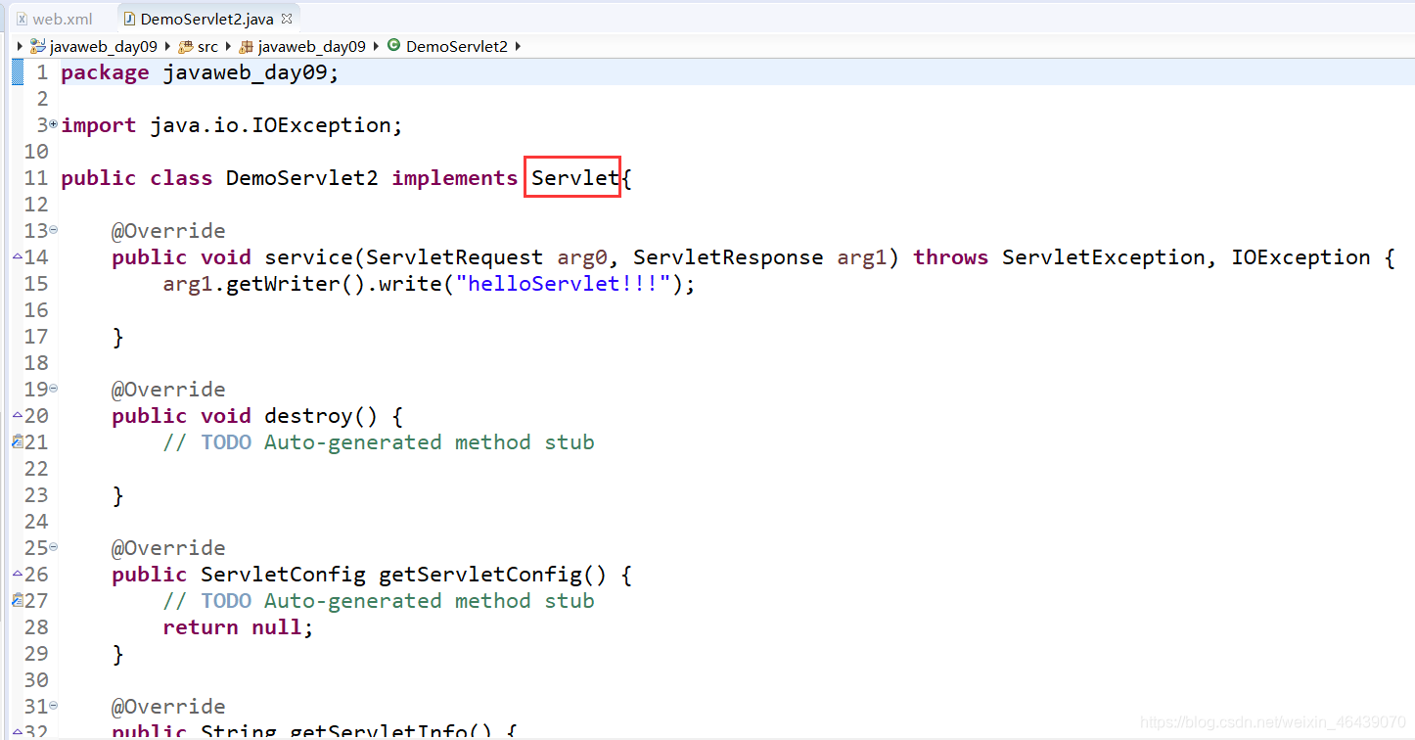Collapse the destroy method fold at line 19

pos(54,388)
